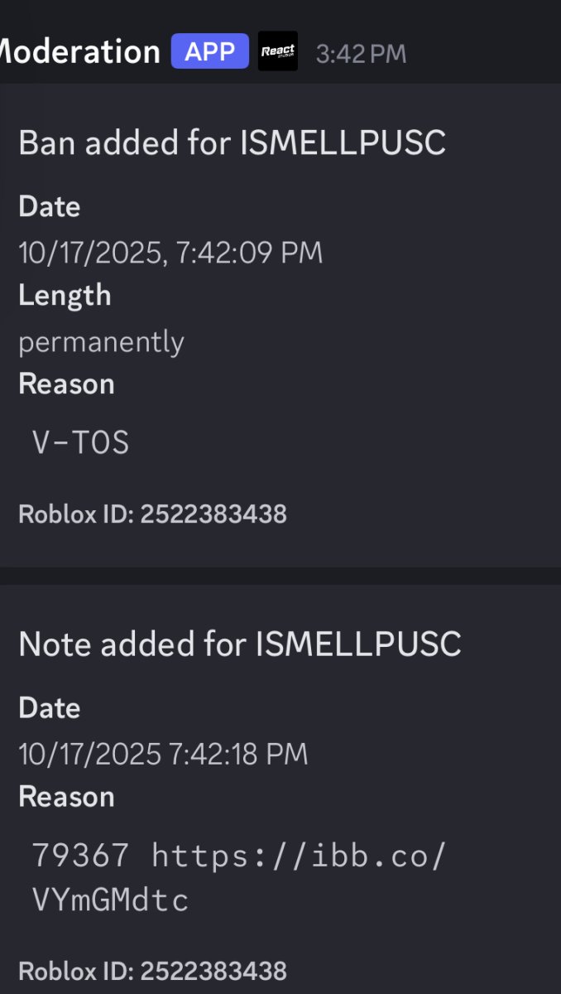Tap the Reason label in note embed
The image size is (561, 994).
point(66,796)
